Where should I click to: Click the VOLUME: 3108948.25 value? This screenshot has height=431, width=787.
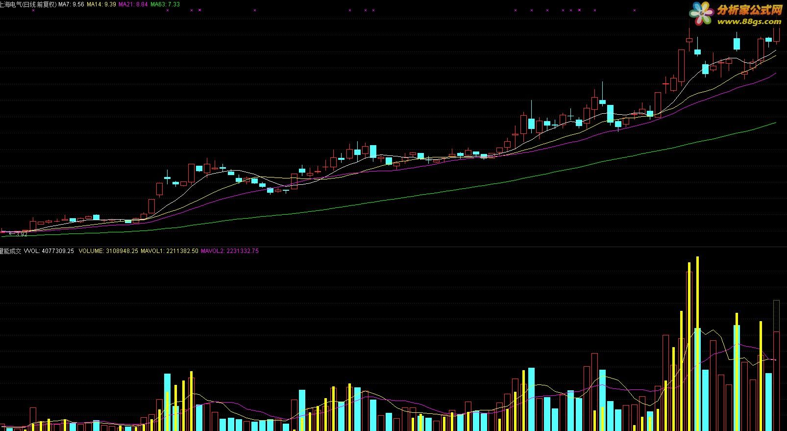coord(108,251)
